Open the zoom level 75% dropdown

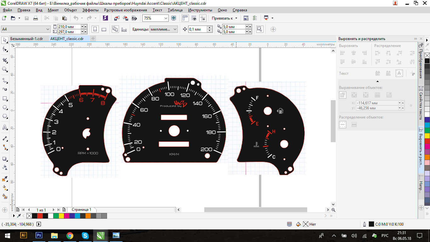[165, 18]
